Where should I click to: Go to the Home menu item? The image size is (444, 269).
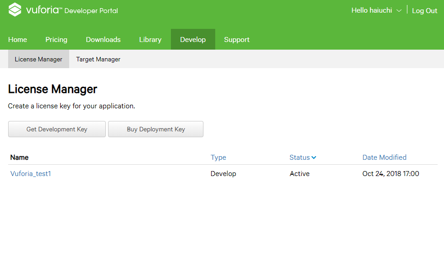coord(18,40)
